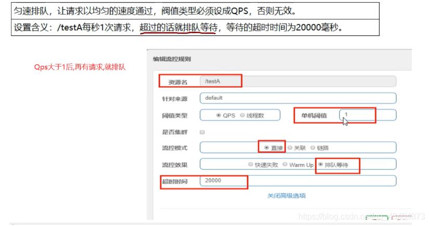
Task: Select the 线程数 threshold type radio button
Action: tap(242, 115)
